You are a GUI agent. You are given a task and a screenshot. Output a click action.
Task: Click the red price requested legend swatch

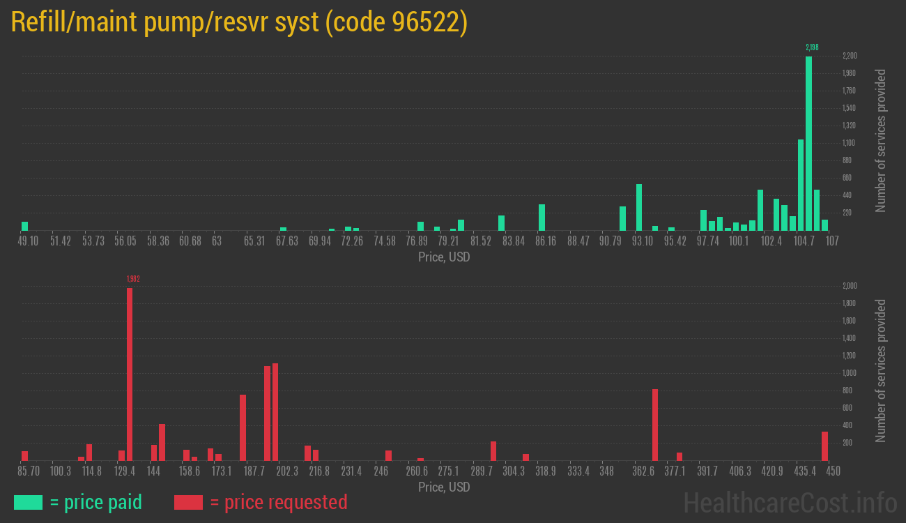(x=188, y=502)
